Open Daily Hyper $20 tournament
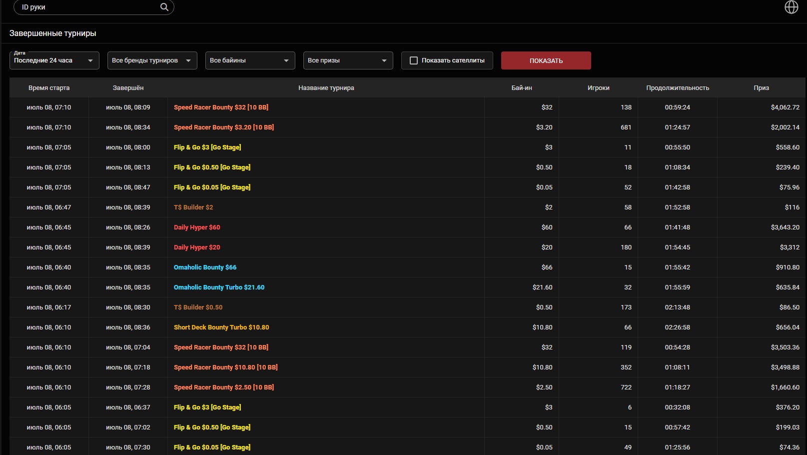 click(x=197, y=247)
